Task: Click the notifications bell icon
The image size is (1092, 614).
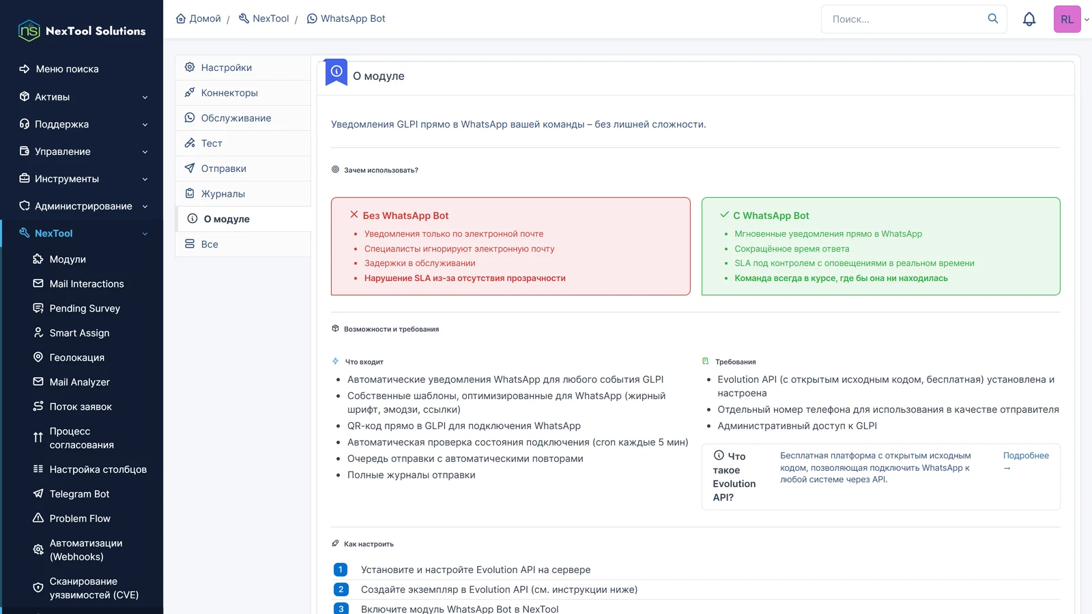Action: pyautogui.click(x=1029, y=19)
